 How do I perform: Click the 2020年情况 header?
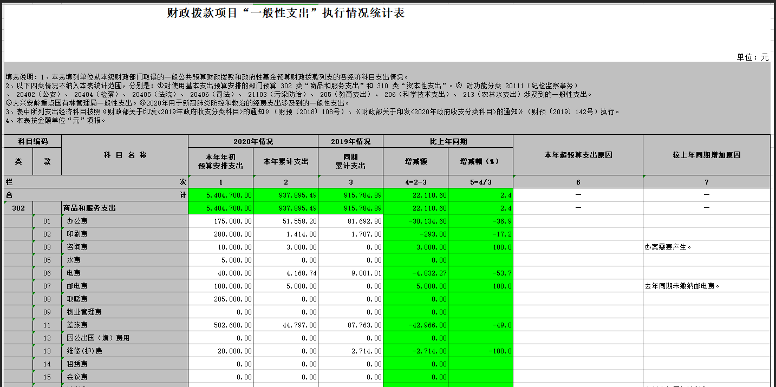(253, 141)
